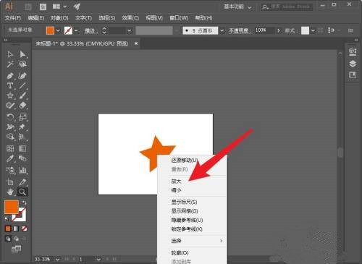Choose the Rotate tool
The width and height of the screenshot is (362, 264).
(10, 117)
